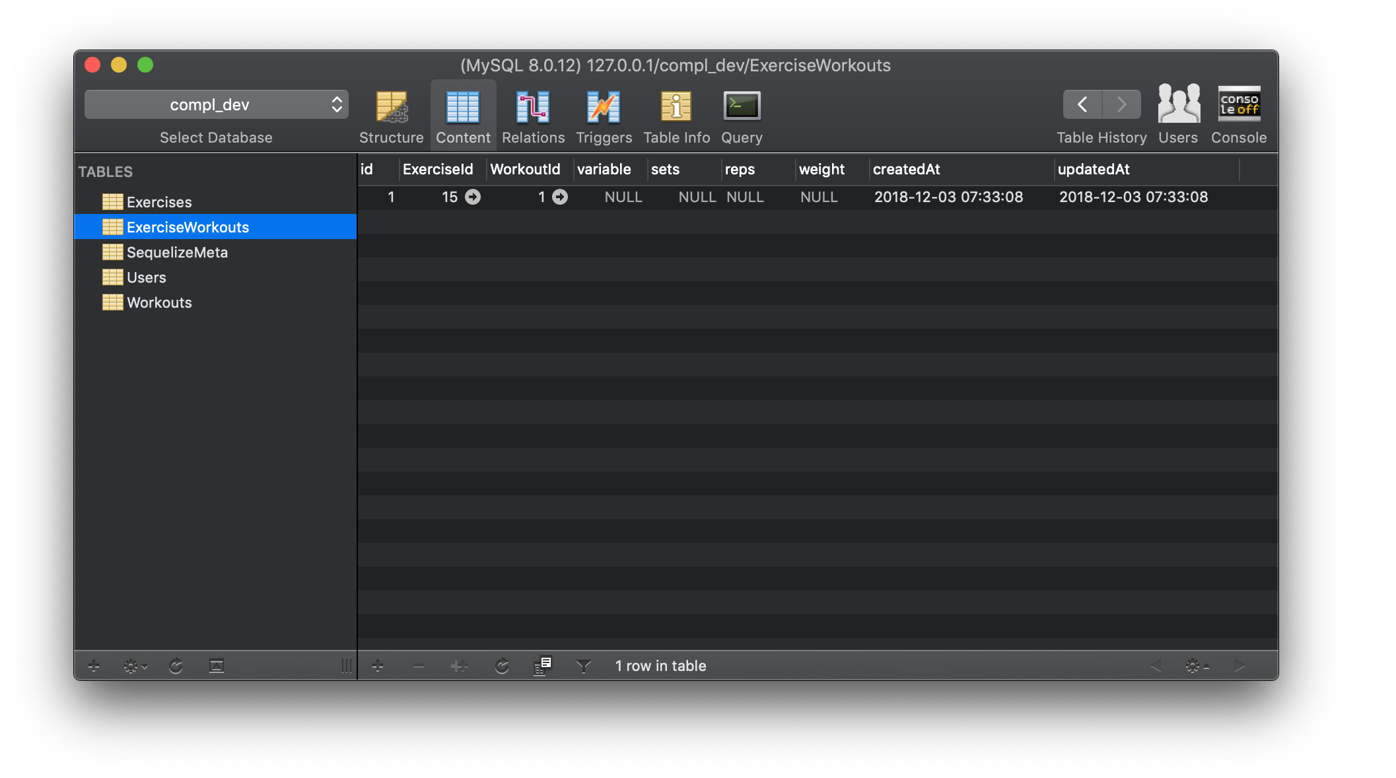Duplicate the selected row
This screenshot has width=1396, height=778.
(x=460, y=666)
